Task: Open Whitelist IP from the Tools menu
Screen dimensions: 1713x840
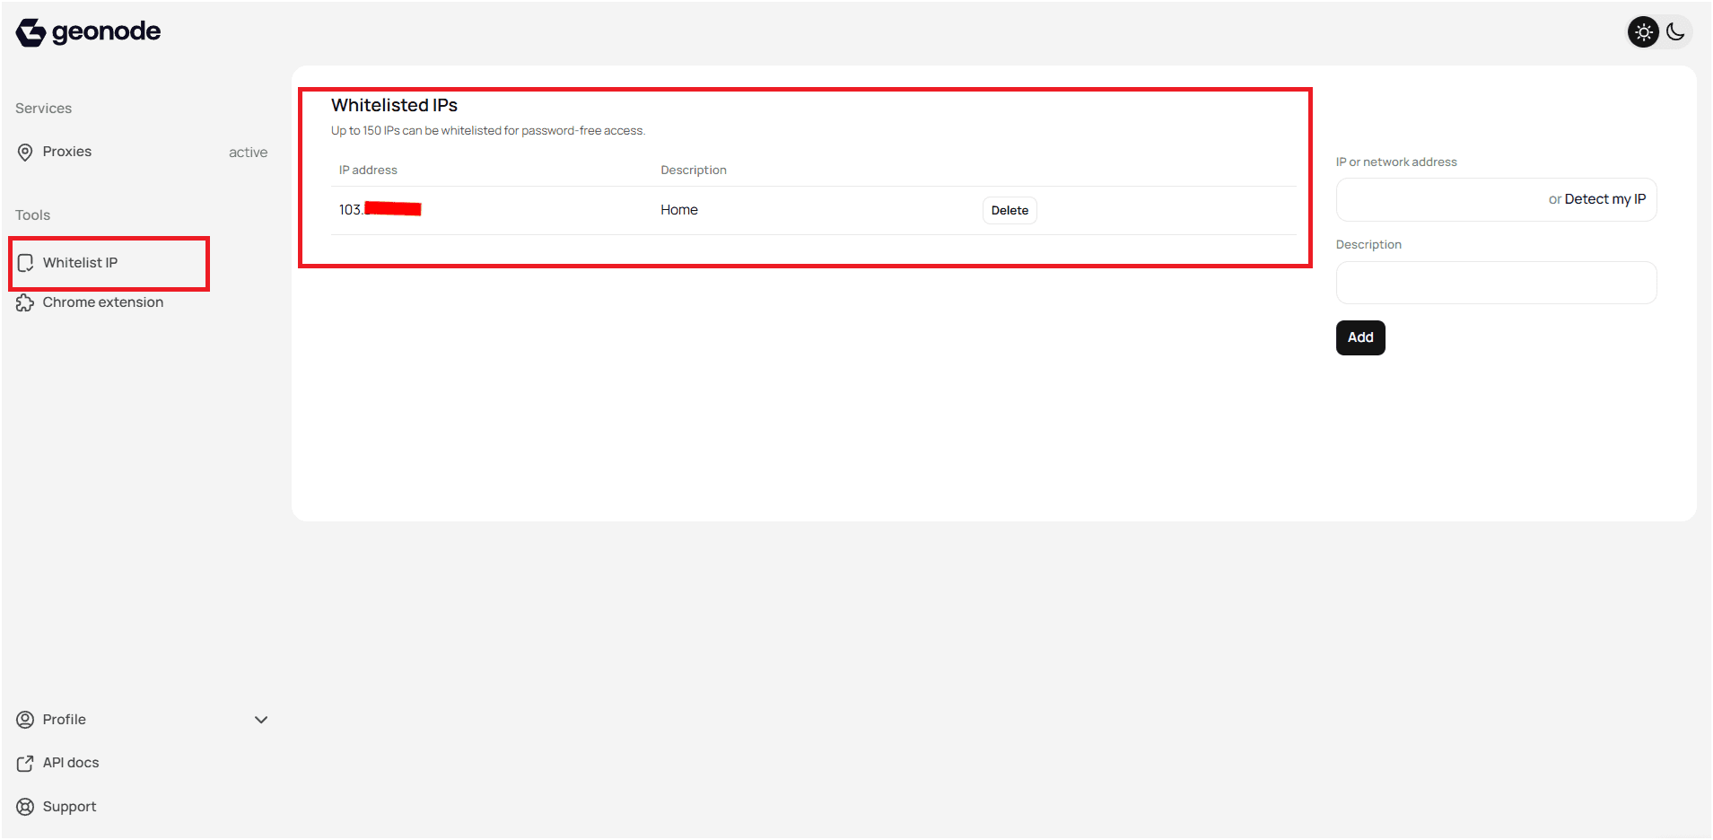Action: [81, 262]
